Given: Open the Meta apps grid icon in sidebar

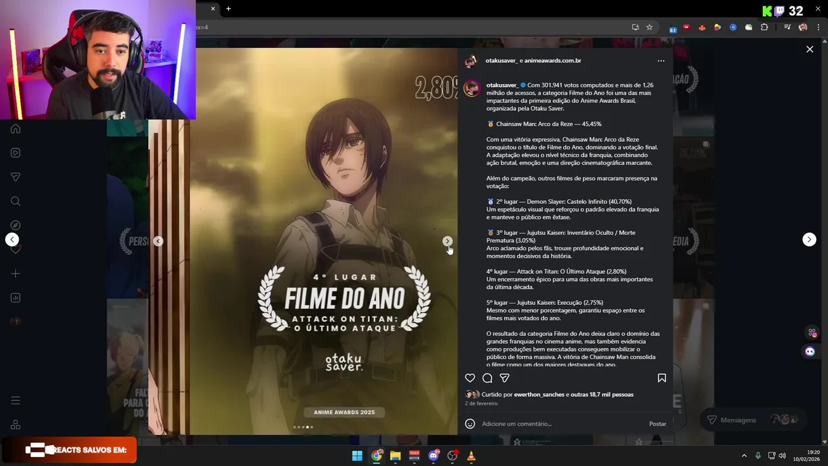Looking at the screenshot, I should [16, 425].
